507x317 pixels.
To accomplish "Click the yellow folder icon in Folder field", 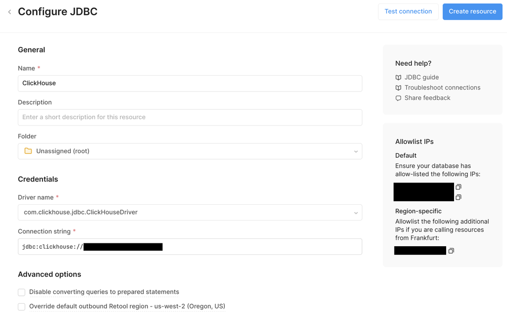I will pyautogui.click(x=28, y=151).
